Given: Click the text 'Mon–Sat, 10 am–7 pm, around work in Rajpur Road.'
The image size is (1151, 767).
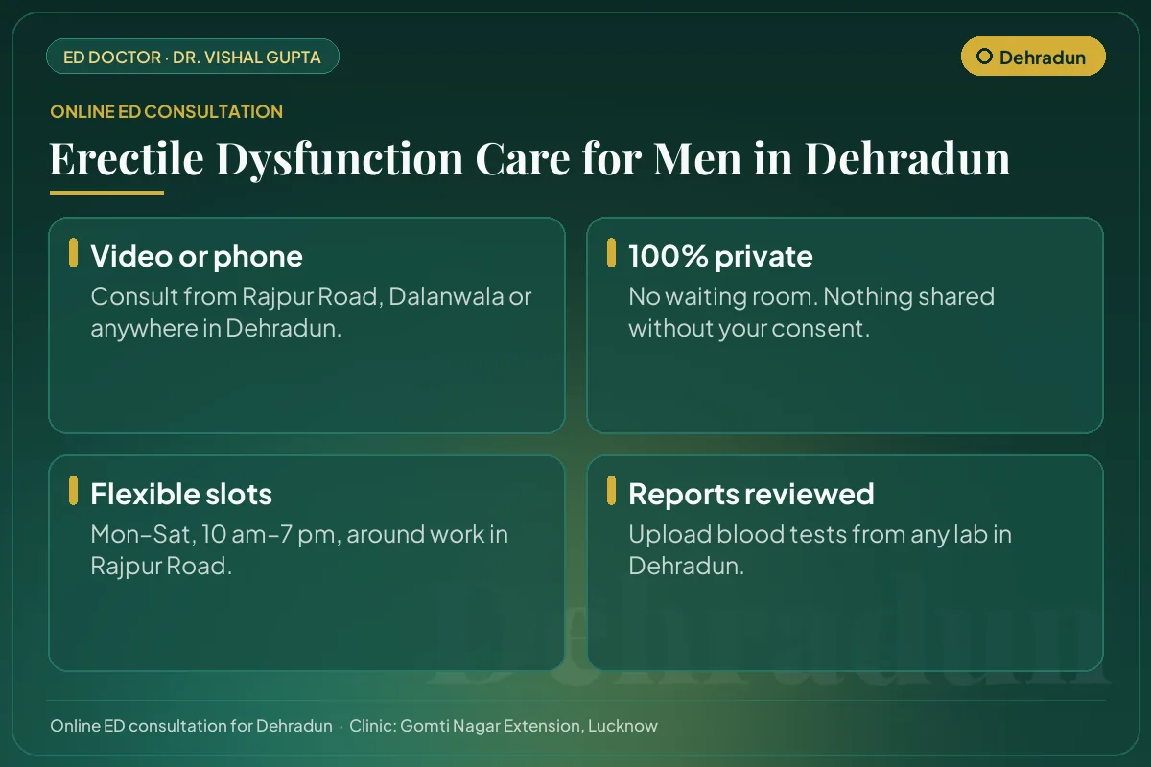Looking at the screenshot, I should pos(299,549).
